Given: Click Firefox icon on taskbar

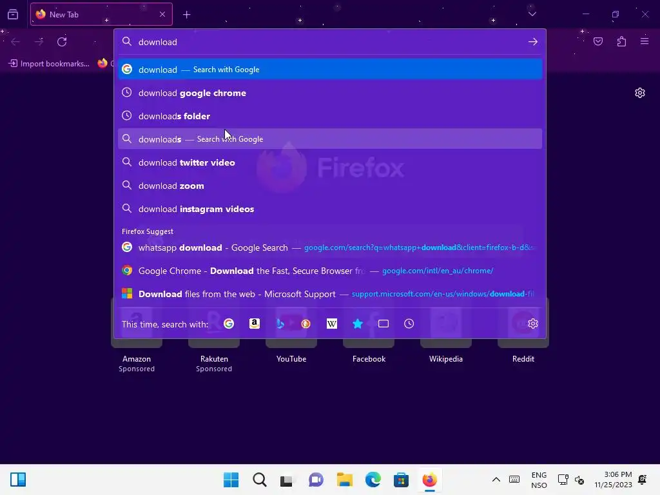Looking at the screenshot, I should (x=429, y=480).
